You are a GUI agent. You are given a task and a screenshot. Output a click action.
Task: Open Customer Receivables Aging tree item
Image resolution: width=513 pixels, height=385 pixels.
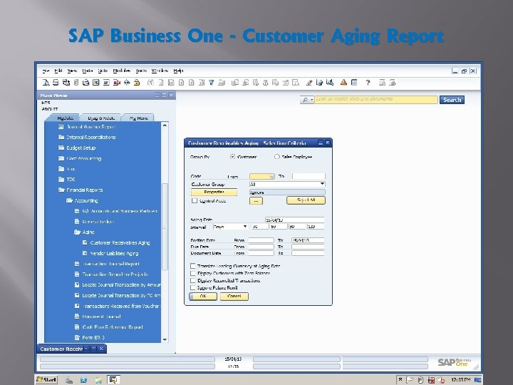point(120,242)
